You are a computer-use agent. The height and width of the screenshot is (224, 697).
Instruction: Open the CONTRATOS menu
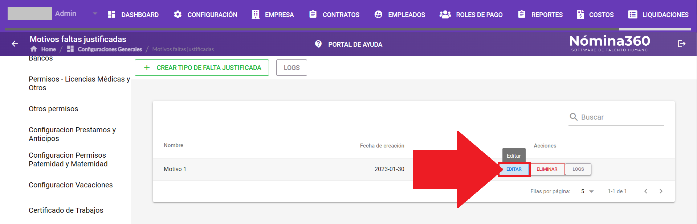(x=341, y=15)
